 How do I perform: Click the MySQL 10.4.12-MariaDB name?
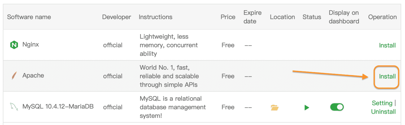coord(58,107)
